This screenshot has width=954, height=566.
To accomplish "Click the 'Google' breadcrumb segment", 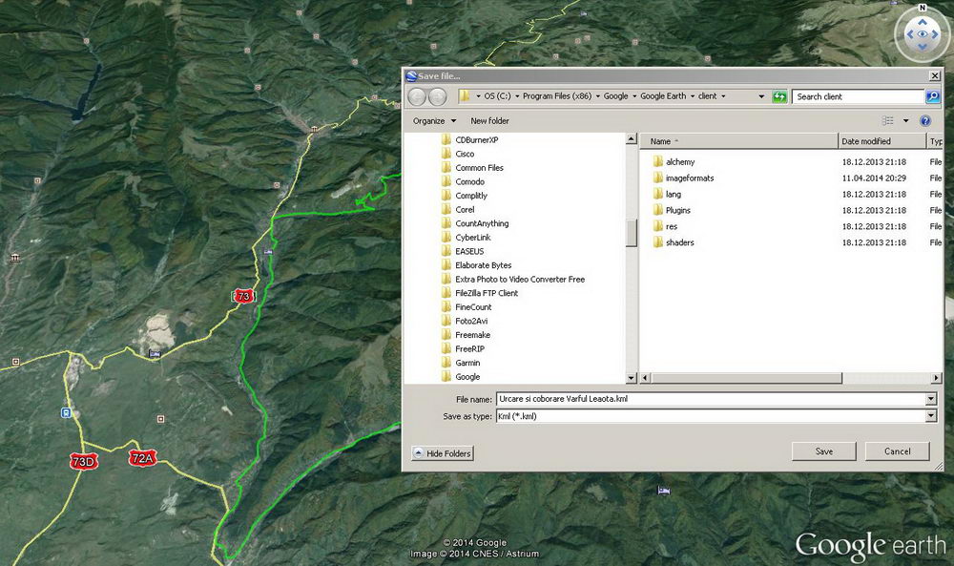I will [615, 96].
